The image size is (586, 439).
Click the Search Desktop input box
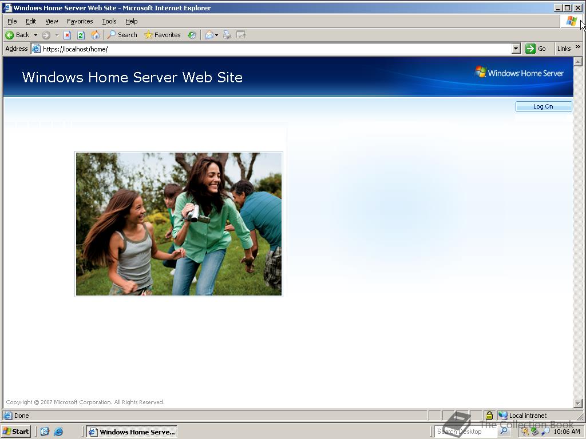(x=465, y=432)
